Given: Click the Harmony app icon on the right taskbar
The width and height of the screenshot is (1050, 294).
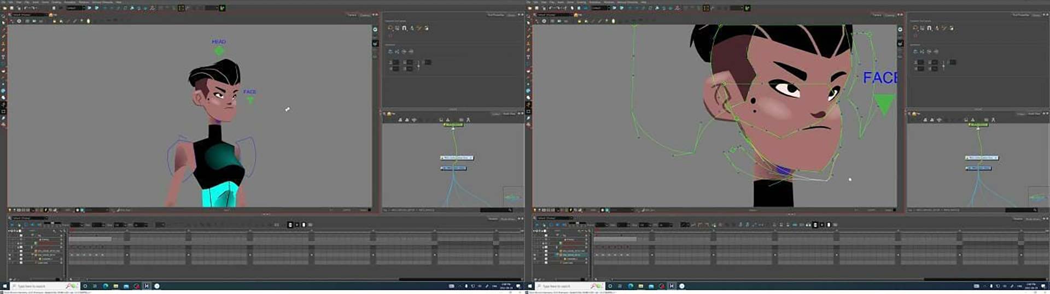Looking at the screenshot, I should [x=672, y=286].
